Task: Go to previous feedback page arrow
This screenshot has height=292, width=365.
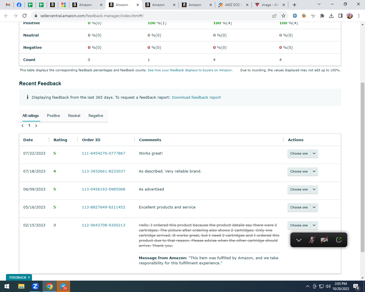Action: click(23, 125)
